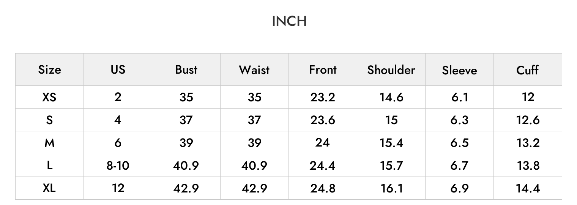Click the US column header
577x205 pixels.
click(118, 69)
